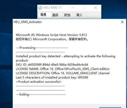This screenshot has height=108, width=127.
Task: Click the greyed-out maximize button of HEU KMS 11
Action: point(84,8)
